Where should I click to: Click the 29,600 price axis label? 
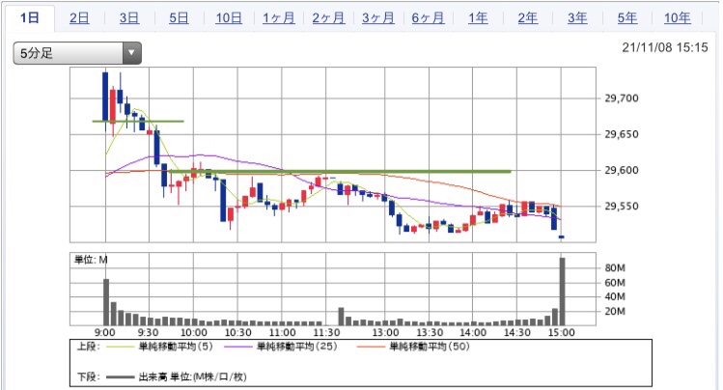[x=622, y=170]
